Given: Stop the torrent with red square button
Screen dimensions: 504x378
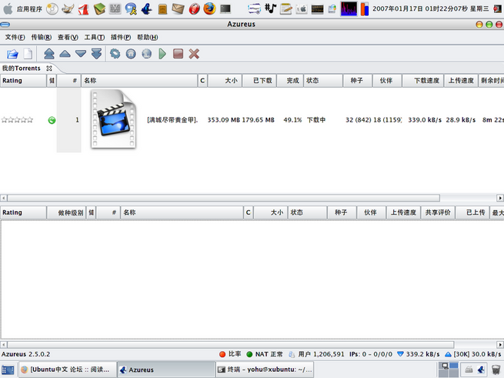Looking at the screenshot, I should (x=178, y=54).
